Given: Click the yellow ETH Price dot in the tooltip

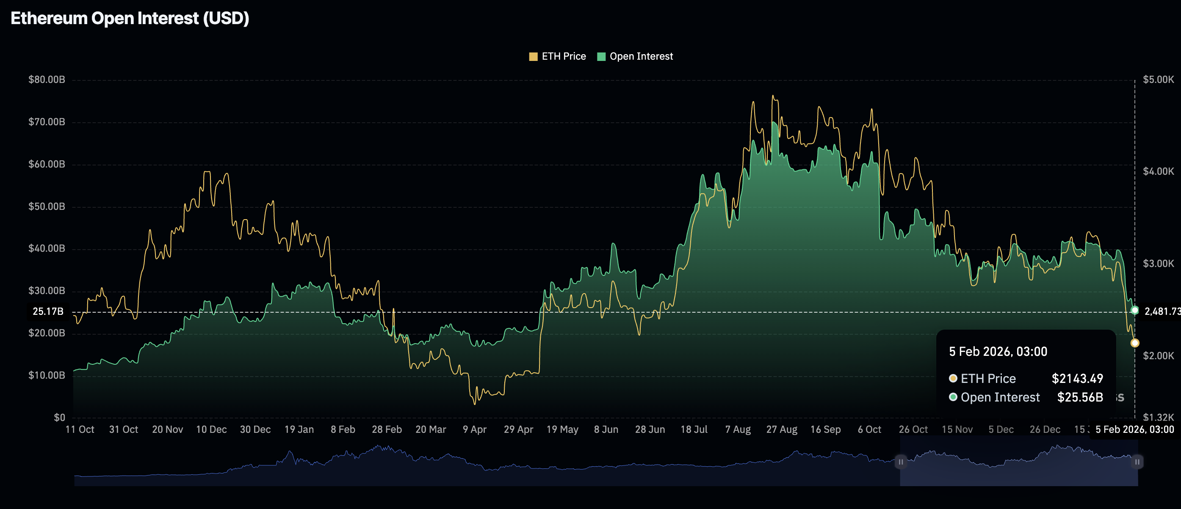Looking at the screenshot, I should [953, 378].
